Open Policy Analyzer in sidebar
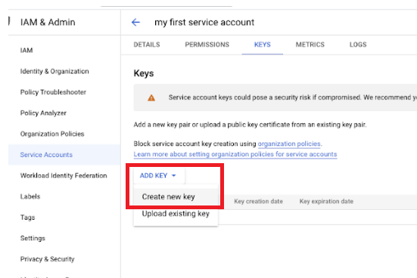This screenshot has width=417, height=278. point(43,113)
